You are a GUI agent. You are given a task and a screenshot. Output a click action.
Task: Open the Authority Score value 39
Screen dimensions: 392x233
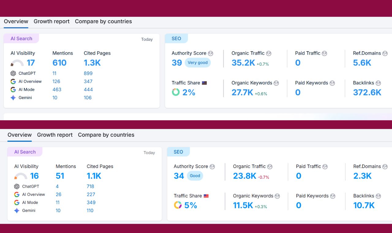pos(177,63)
